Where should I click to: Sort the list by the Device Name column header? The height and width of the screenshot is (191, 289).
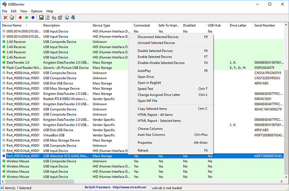pyautogui.click(x=13, y=26)
